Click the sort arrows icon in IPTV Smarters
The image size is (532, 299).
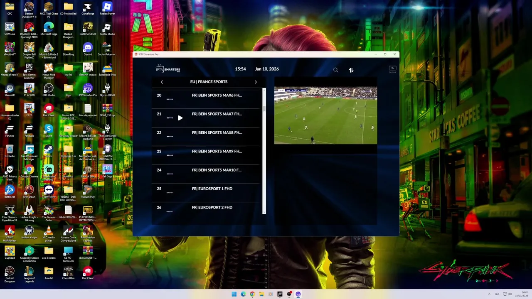351,70
